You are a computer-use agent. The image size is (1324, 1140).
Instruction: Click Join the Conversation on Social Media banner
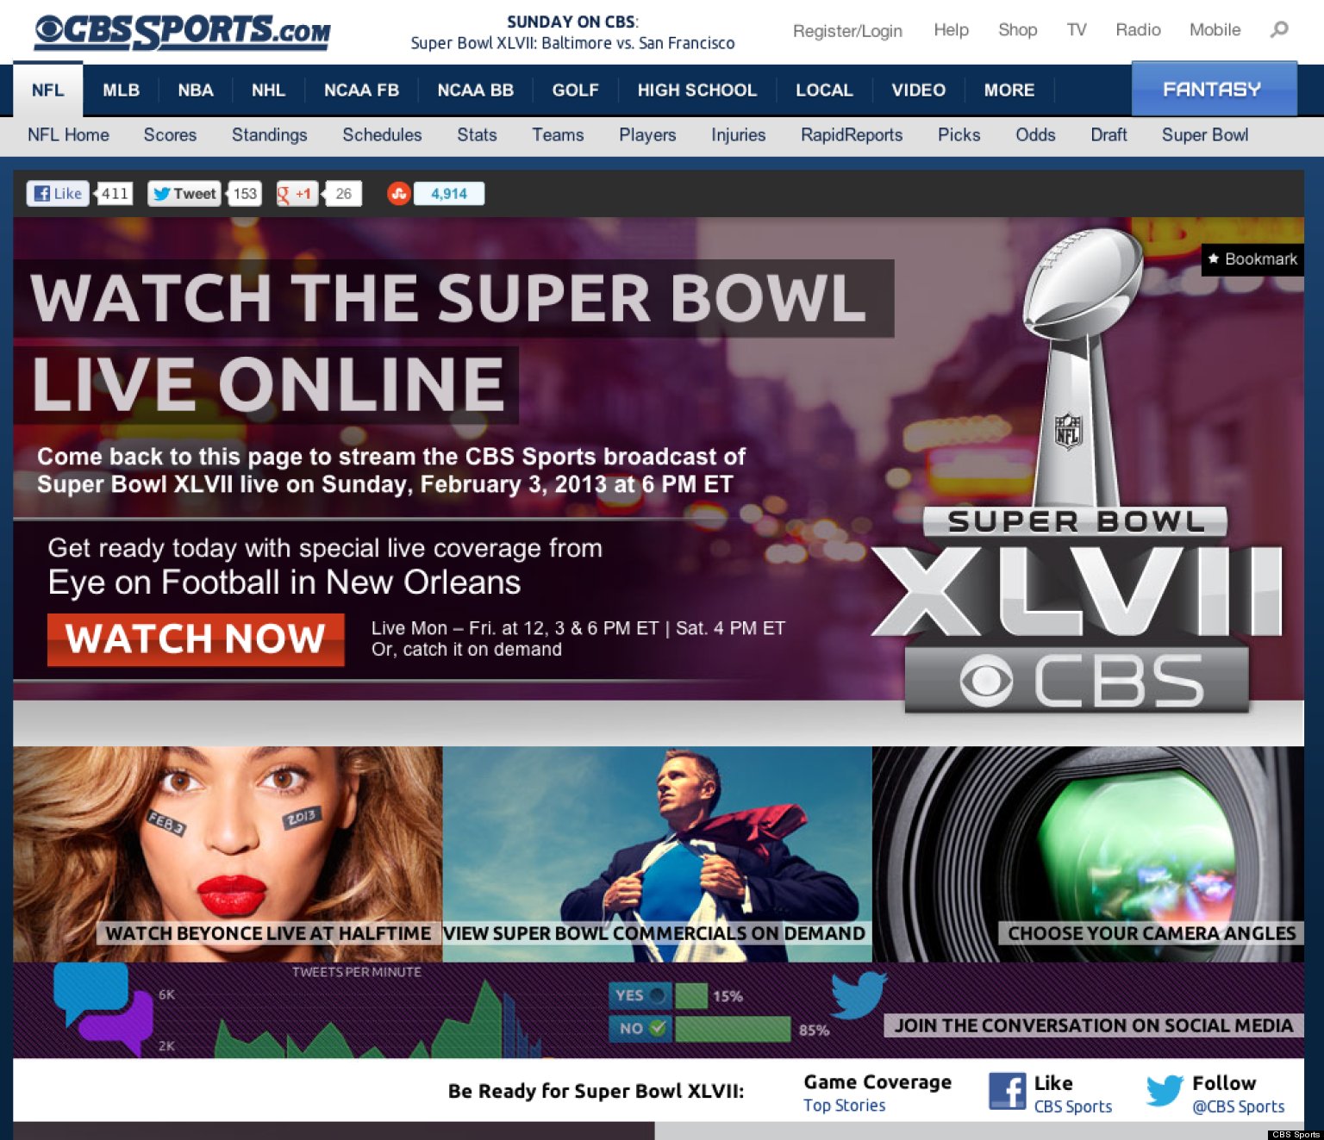pos(1094,1025)
